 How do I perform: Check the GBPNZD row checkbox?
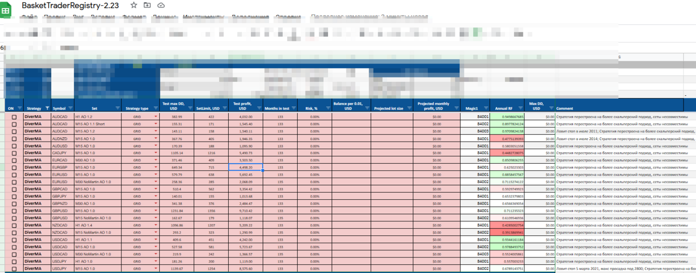14,204
